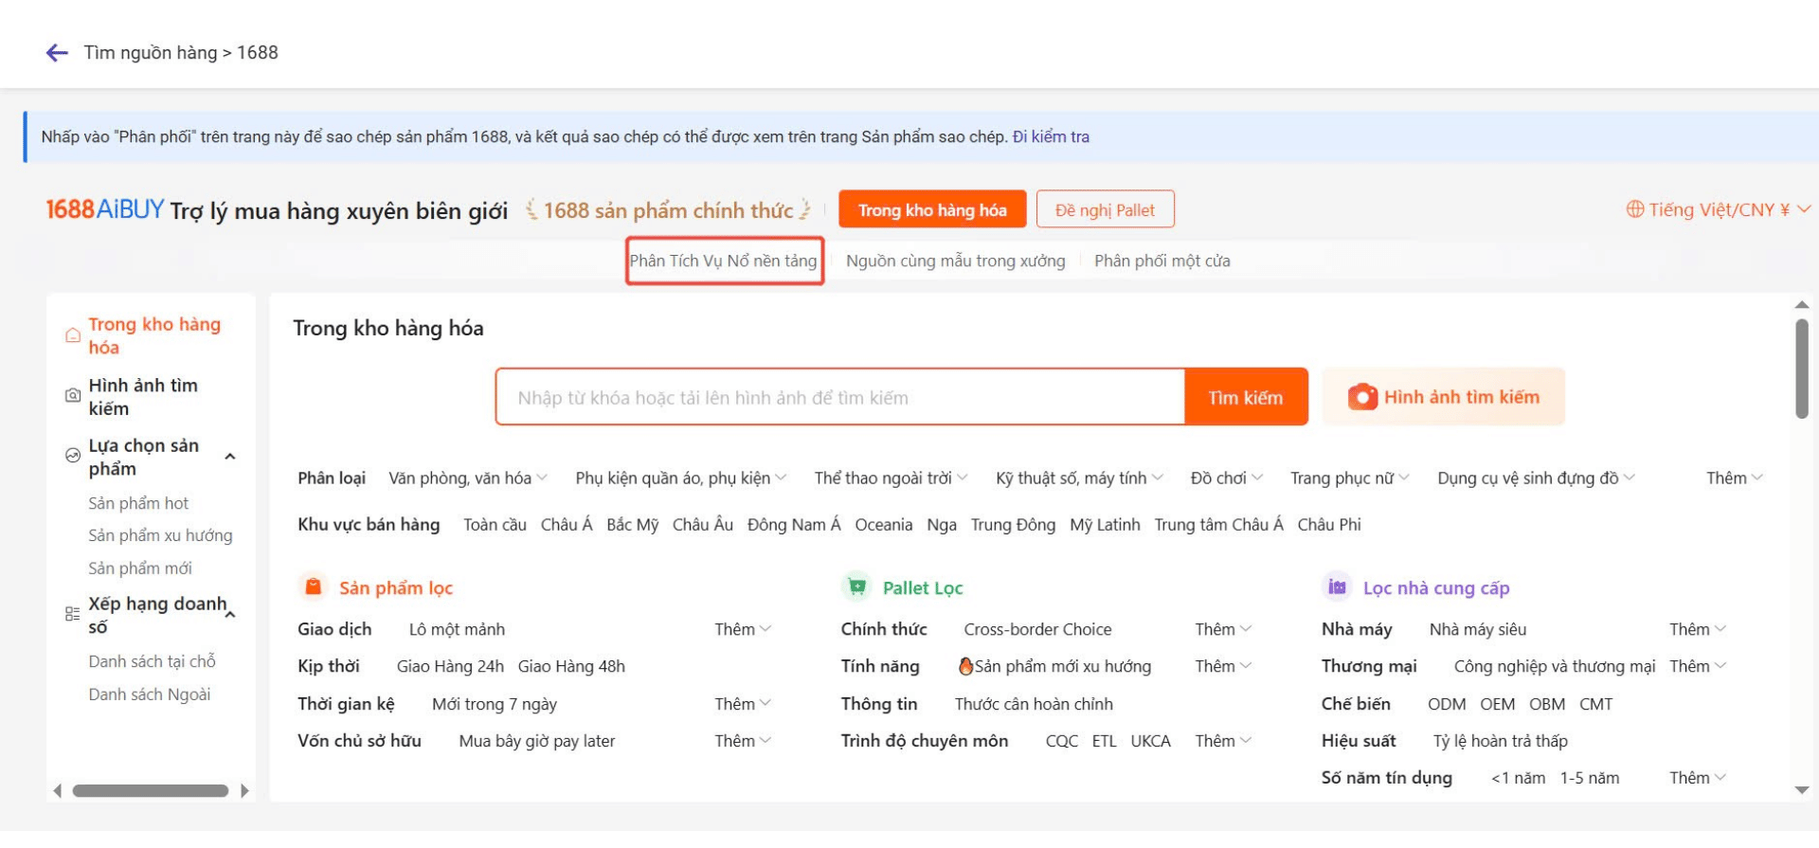Focus the keyword search input field
Screen dimensions: 1819x848
(x=839, y=397)
